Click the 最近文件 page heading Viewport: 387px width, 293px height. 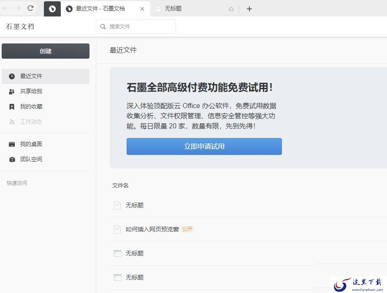pos(123,50)
